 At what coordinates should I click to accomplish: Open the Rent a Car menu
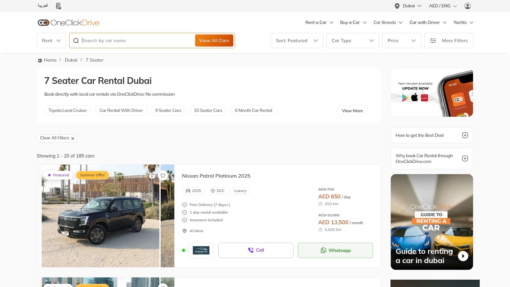pyautogui.click(x=319, y=22)
